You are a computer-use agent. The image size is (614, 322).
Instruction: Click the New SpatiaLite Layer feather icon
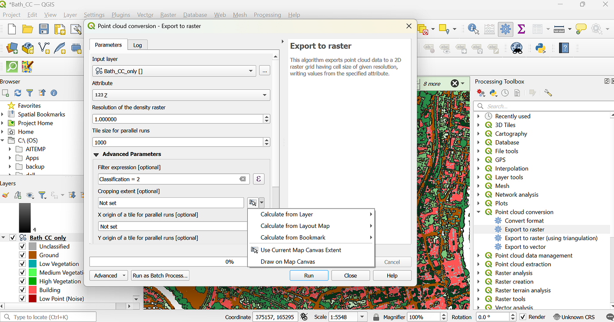[60, 47]
